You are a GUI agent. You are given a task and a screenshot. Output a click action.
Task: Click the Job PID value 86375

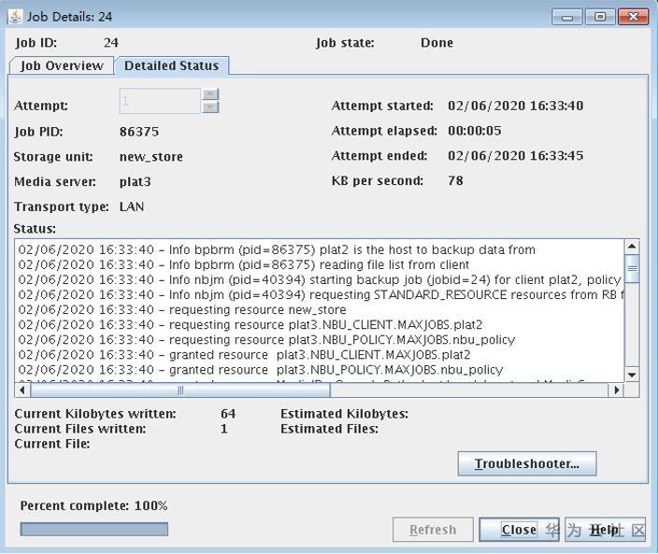click(x=139, y=132)
